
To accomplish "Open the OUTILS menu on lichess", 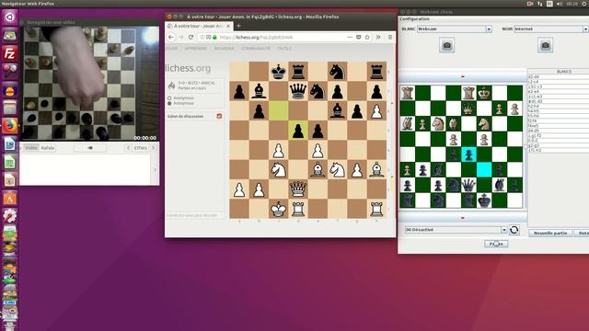I will click(284, 49).
